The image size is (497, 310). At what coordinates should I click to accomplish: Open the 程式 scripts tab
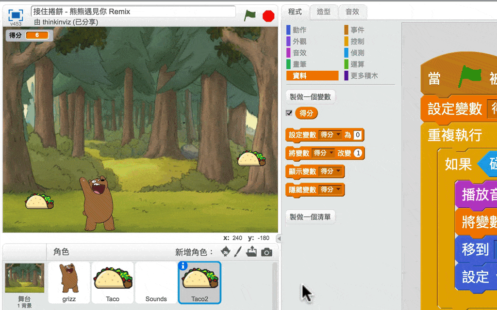(295, 12)
